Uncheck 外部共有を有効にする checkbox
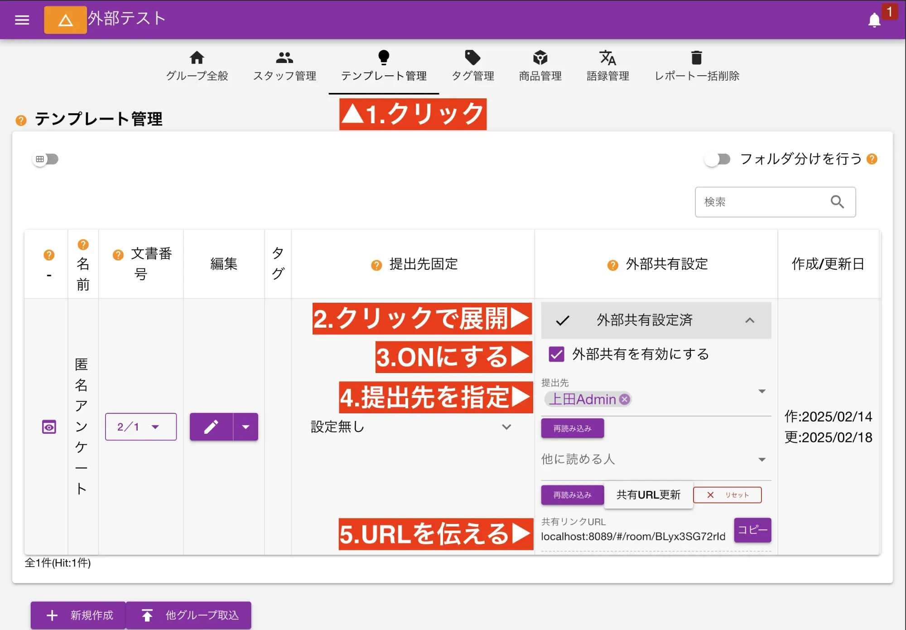 point(556,354)
